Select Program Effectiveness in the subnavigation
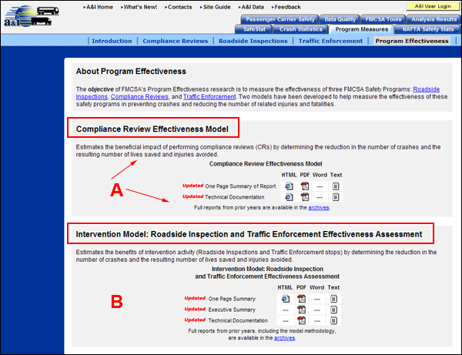This screenshot has width=462, height=355. [x=412, y=41]
